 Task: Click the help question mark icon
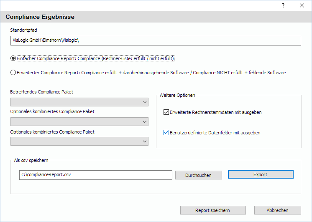(x=283, y=5)
